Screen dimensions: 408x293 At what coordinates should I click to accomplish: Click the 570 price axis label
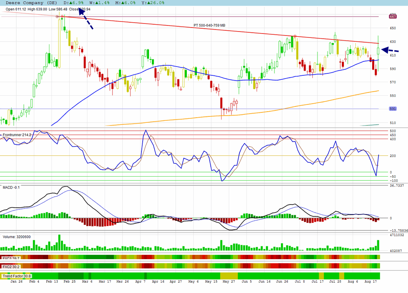[x=392, y=82]
